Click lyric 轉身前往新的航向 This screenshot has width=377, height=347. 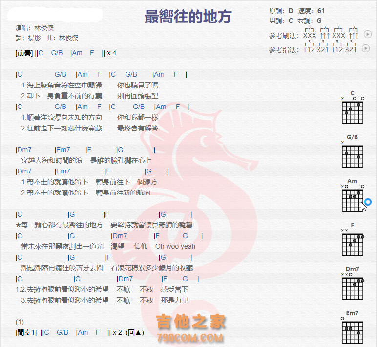click(x=123, y=193)
